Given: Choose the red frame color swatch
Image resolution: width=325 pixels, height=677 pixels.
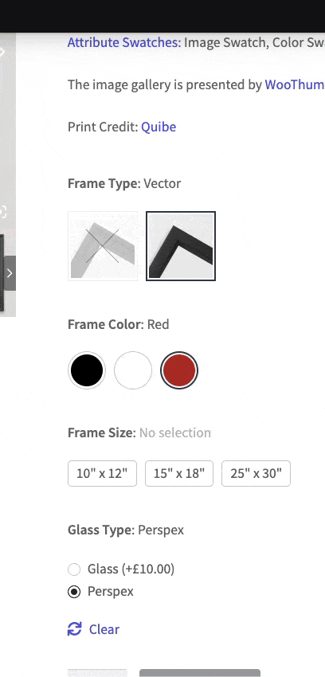Looking at the screenshot, I should pyautogui.click(x=179, y=370).
